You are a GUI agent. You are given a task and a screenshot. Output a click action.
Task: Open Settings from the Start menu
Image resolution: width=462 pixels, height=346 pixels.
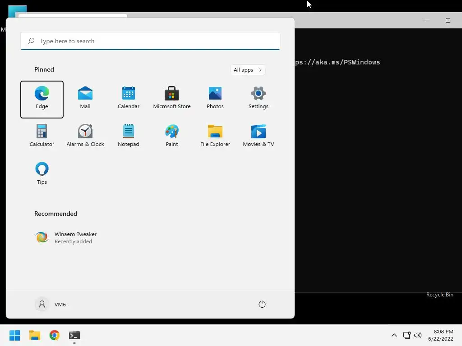(x=259, y=100)
